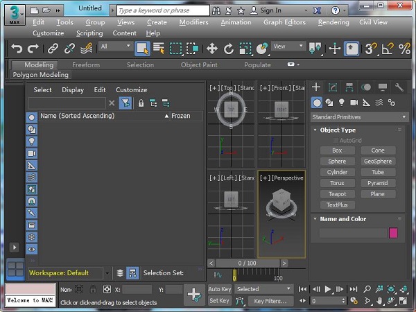Click the Undo arrow in main toolbar

(17, 49)
